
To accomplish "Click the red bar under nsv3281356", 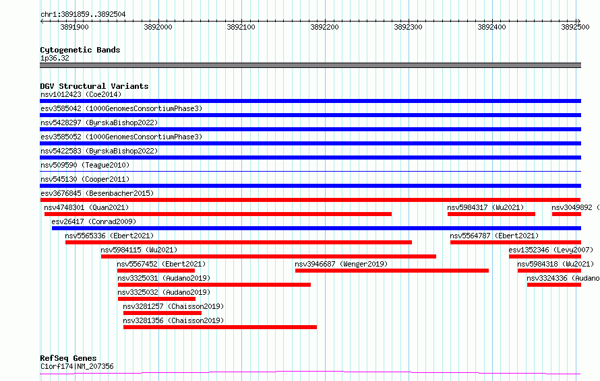I will pos(220,327).
